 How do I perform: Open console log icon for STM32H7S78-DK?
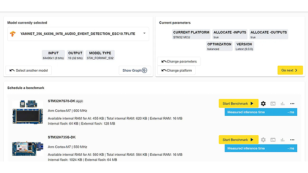(273, 104)
